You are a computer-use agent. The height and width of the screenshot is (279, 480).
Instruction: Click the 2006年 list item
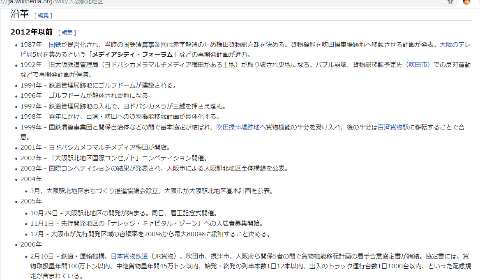[x=31, y=244]
